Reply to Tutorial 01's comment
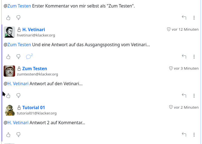202x144 pixels. point(184,135)
